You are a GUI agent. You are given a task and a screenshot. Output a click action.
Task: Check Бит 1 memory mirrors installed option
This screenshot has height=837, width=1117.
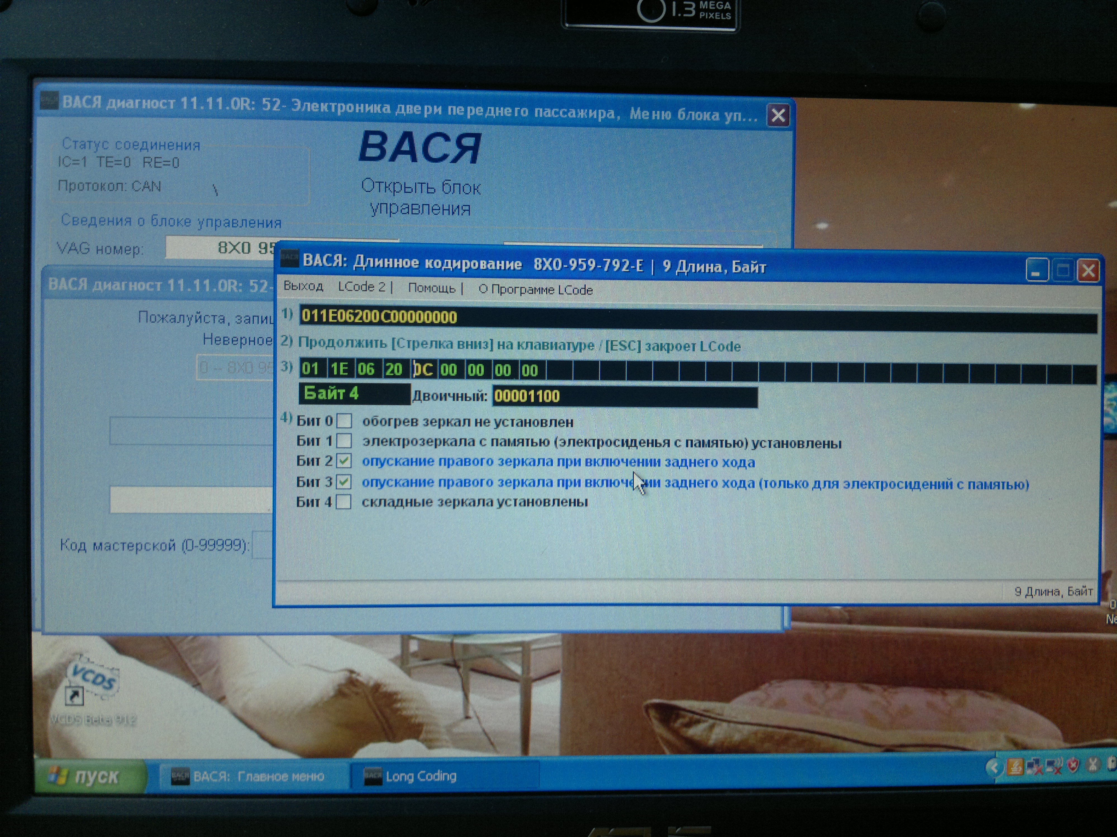click(x=344, y=441)
